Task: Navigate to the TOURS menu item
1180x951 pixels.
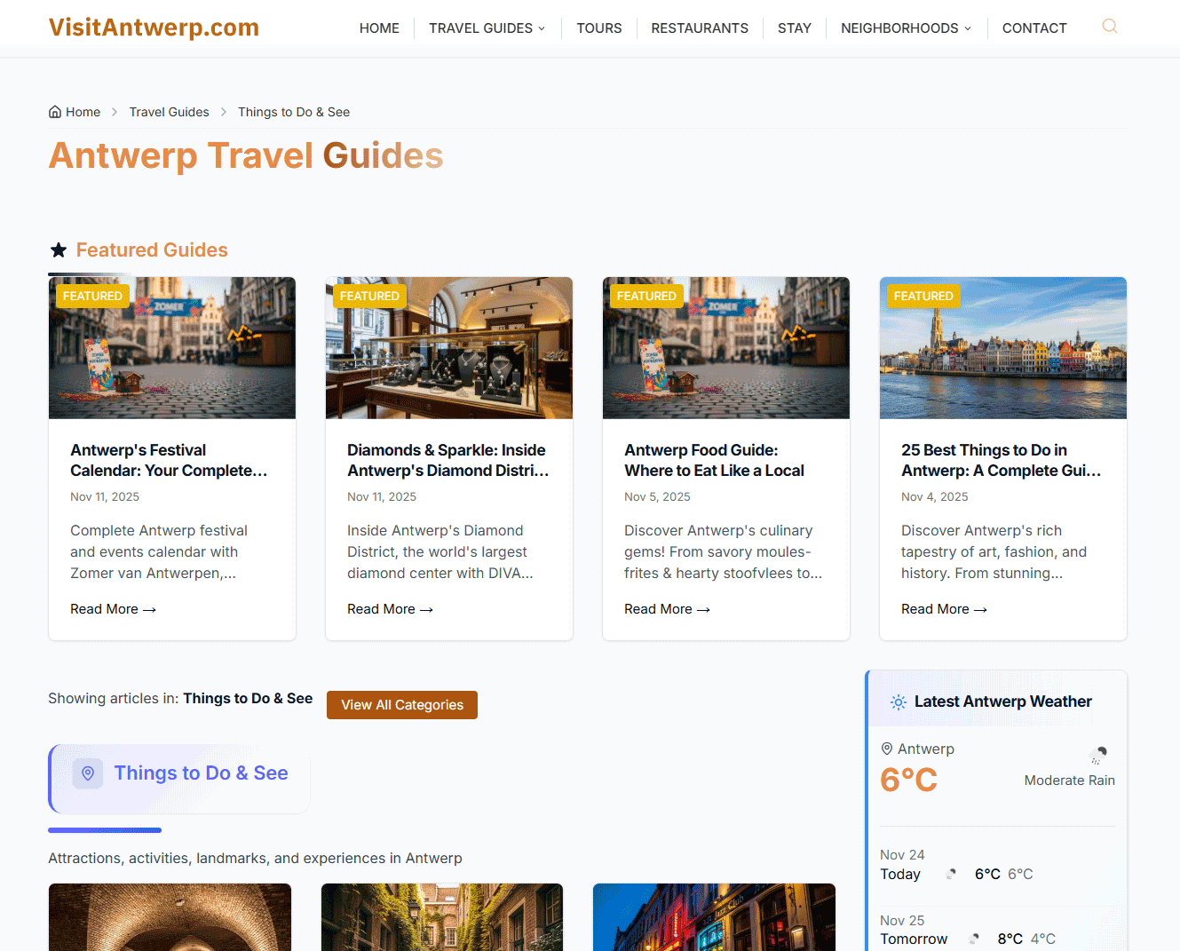Action: click(598, 28)
